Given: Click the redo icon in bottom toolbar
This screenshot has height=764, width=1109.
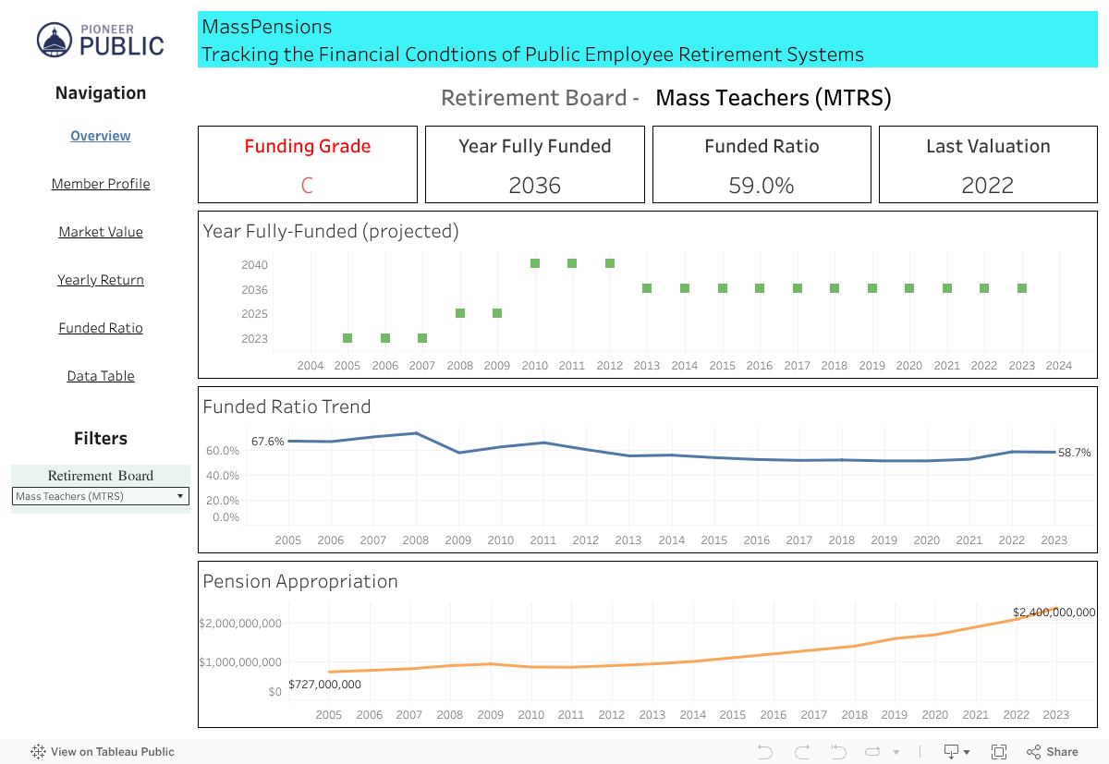Looking at the screenshot, I should (802, 752).
